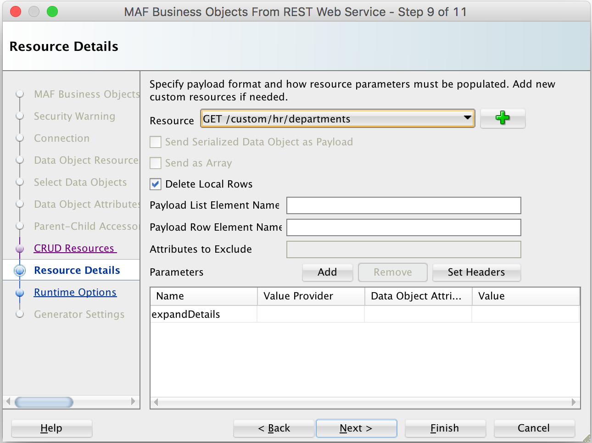Screen dimensions: 592x443
Task: Go to CRUD Resources step
Action: tap(75, 248)
